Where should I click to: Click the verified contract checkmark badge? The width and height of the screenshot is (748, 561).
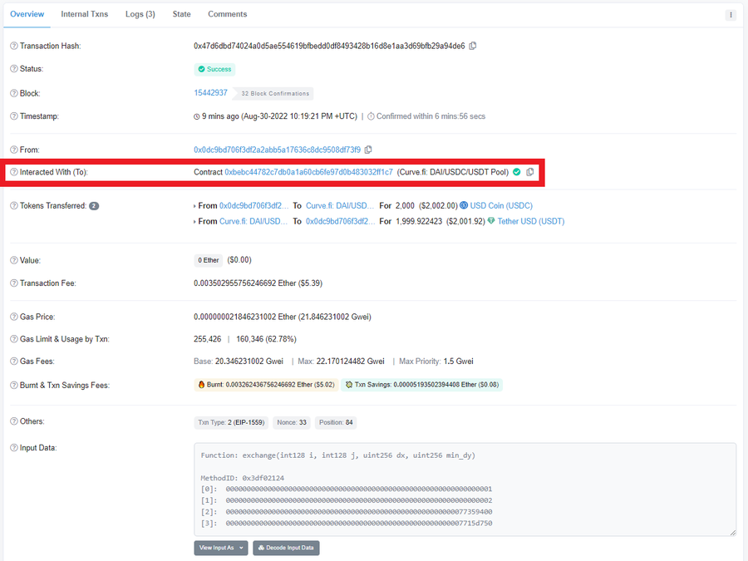point(517,172)
